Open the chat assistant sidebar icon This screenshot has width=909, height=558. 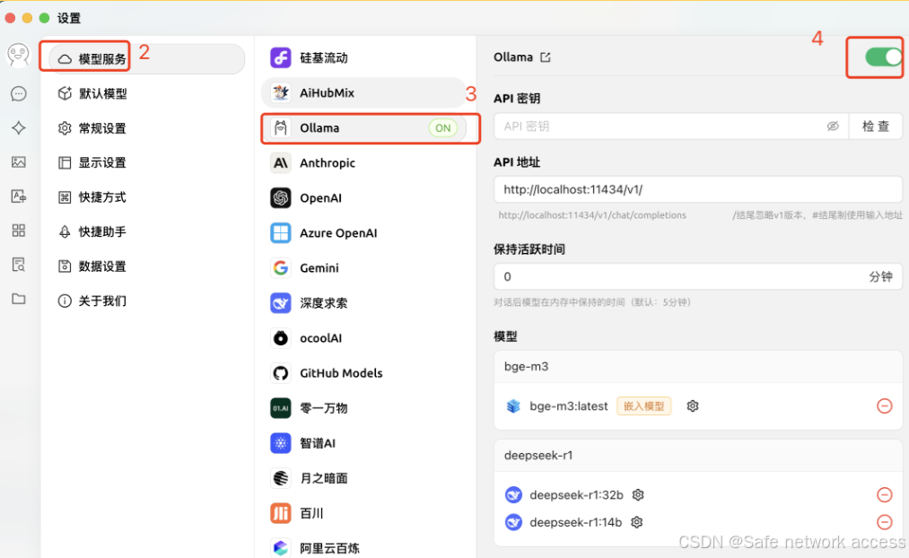pyautogui.click(x=19, y=93)
